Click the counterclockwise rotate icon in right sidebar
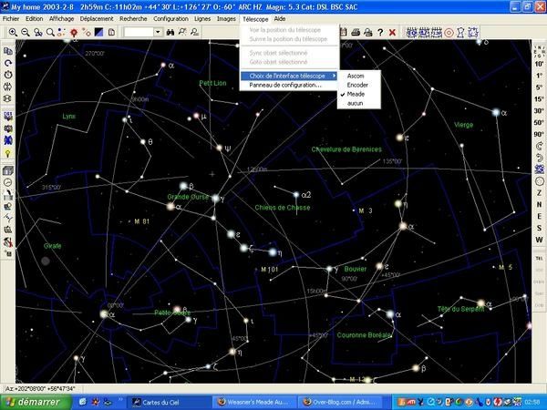 pos(540,158)
